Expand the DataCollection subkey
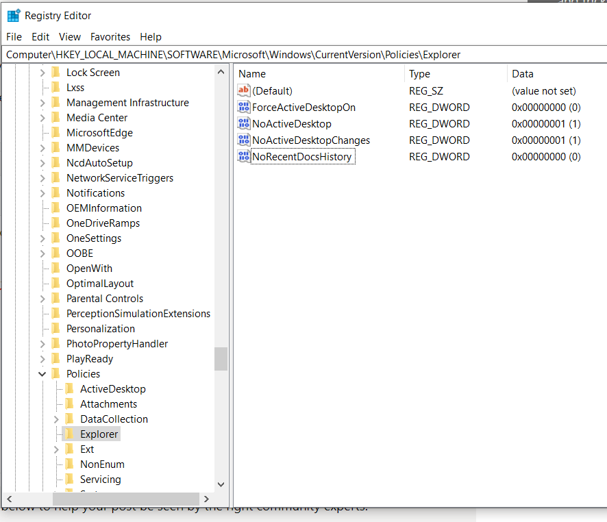This screenshot has width=607, height=522. pos(56,419)
